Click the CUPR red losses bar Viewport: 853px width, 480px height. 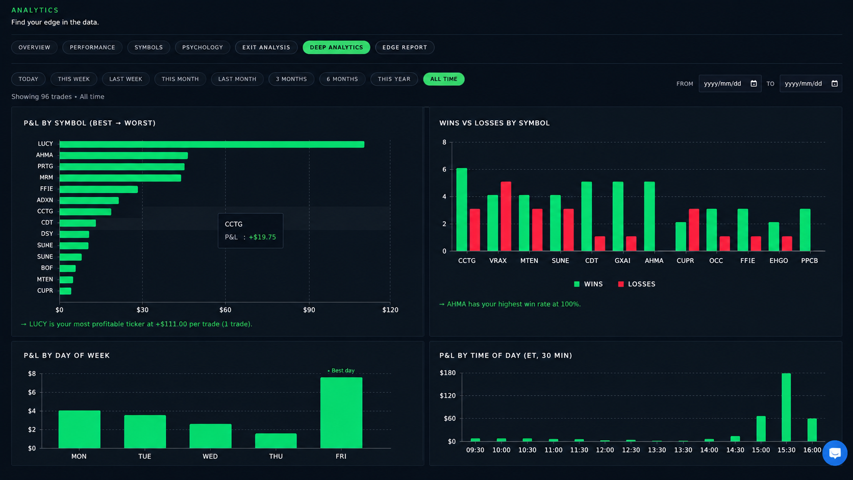click(694, 230)
